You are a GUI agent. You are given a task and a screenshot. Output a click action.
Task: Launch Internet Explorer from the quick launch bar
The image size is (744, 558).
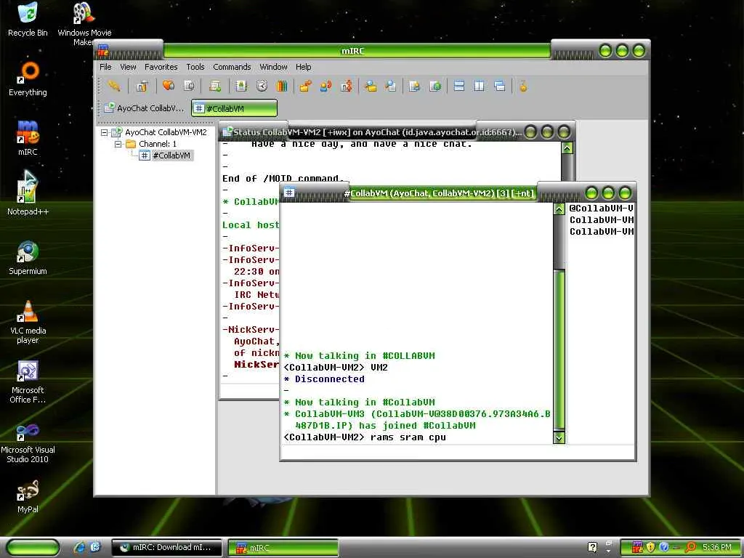point(79,547)
